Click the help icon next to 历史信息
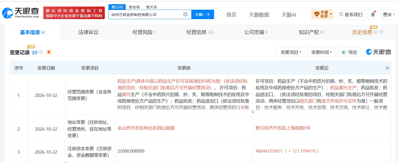This screenshot has height=163, width=398. point(381,32)
